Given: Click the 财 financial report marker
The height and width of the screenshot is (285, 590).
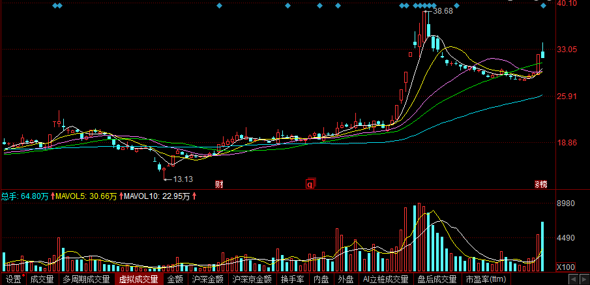Looking at the screenshot, I should click(219, 184).
